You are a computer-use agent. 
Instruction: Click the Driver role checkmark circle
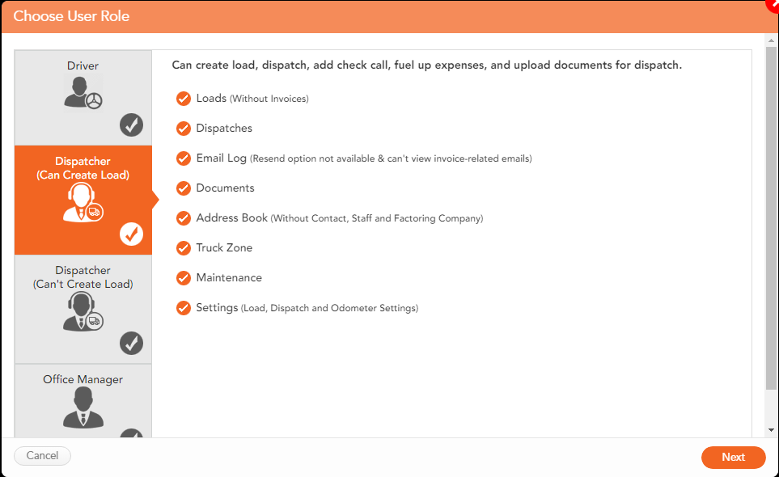131,125
